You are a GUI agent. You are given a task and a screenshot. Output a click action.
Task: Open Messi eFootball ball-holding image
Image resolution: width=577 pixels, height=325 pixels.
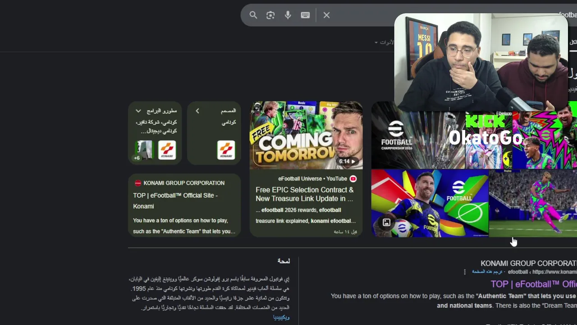430,204
